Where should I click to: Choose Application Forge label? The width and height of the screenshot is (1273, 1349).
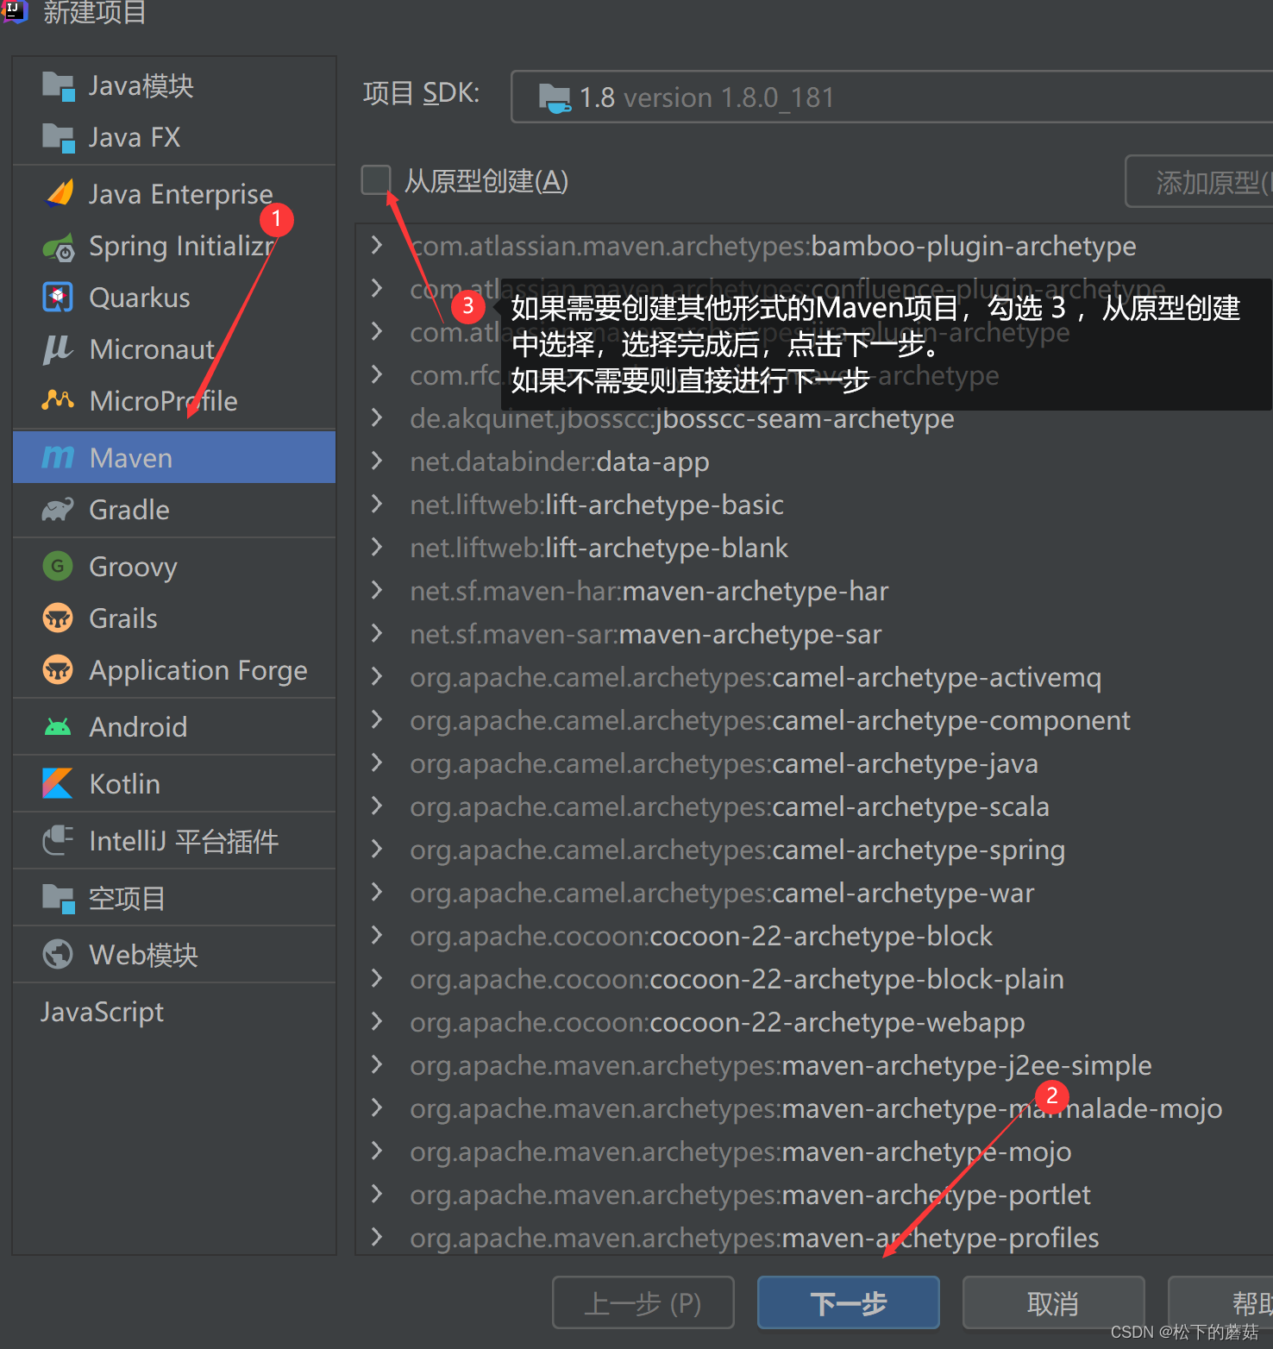198,671
